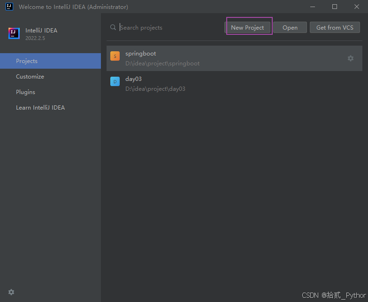Click the blue day03 project icon
This screenshot has height=302, width=368.
(115, 81)
